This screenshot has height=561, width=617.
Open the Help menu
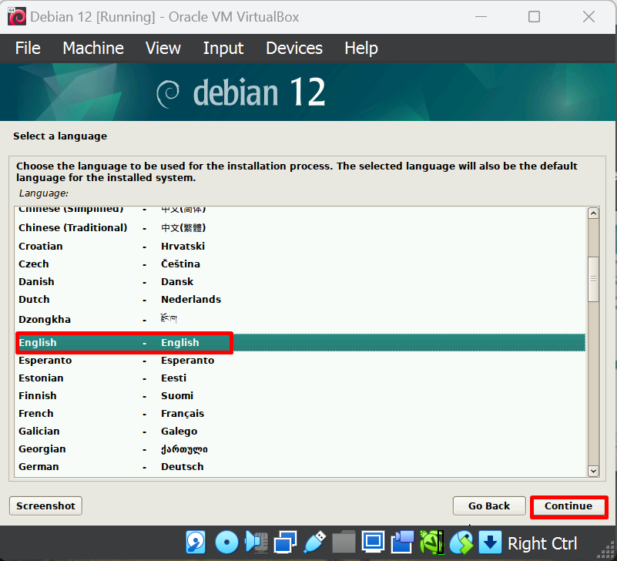pos(360,48)
